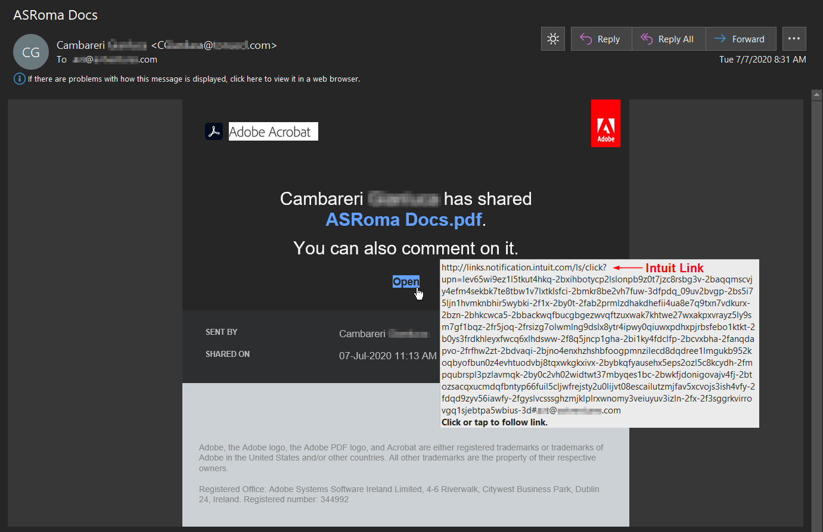The width and height of the screenshot is (823, 532).
Task: Click the Open link in the email
Action: [x=406, y=282]
